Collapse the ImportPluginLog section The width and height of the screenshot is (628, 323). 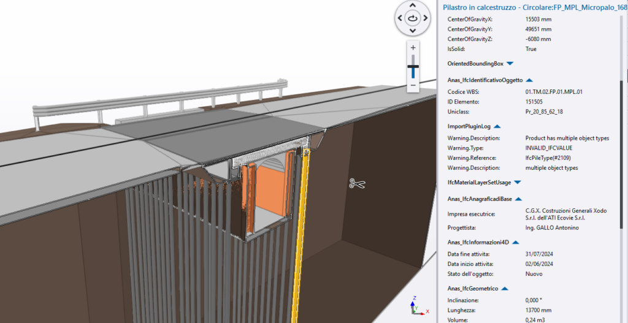[x=497, y=126]
